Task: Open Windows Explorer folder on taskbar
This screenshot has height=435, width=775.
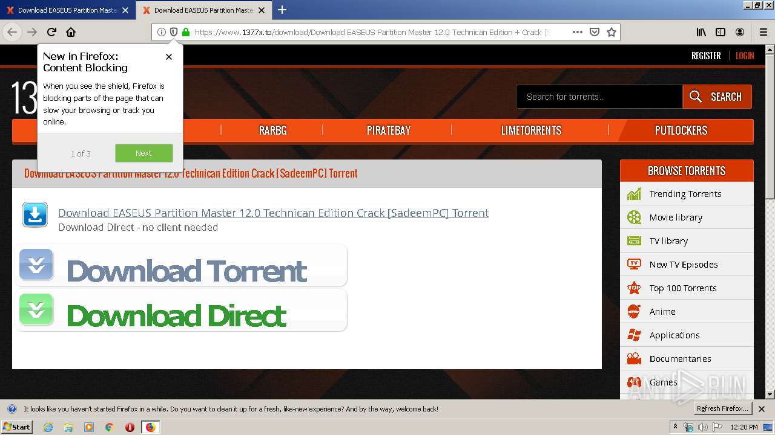Action: (x=68, y=427)
